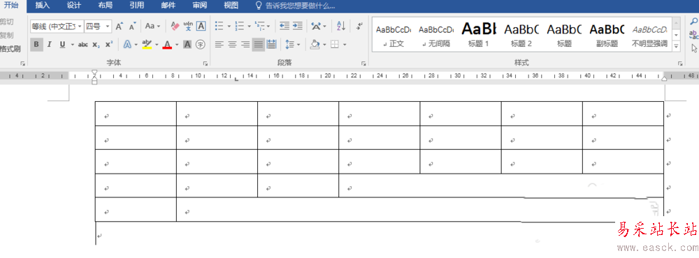Click the Enclose Characters (circled 字) icon

click(201, 45)
